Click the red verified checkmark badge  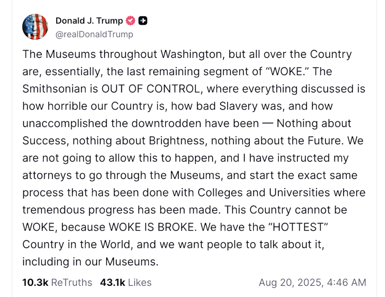pos(130,21)
